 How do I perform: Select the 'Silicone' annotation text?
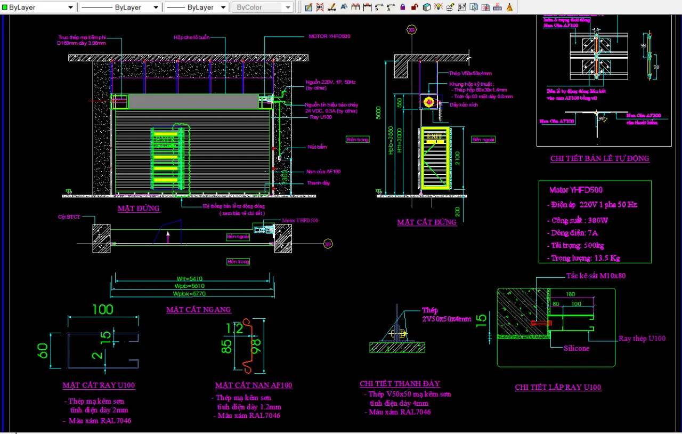point(577,348)
